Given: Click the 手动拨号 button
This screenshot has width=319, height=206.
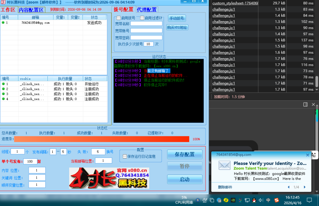Looking at the screenshot, I should pyautogui.click(x=177, y=18).
